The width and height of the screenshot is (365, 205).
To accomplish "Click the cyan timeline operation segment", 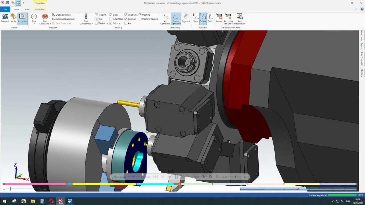I will pos(156,184).
